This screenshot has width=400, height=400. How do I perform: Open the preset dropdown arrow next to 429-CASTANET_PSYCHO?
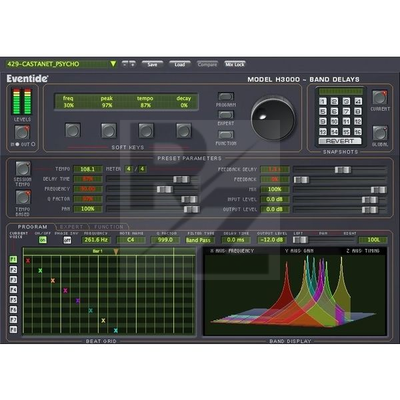click(113, 64)
